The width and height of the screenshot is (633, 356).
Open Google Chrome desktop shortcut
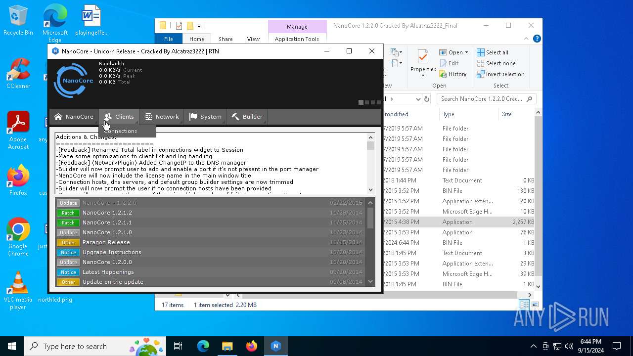(18, 237)
